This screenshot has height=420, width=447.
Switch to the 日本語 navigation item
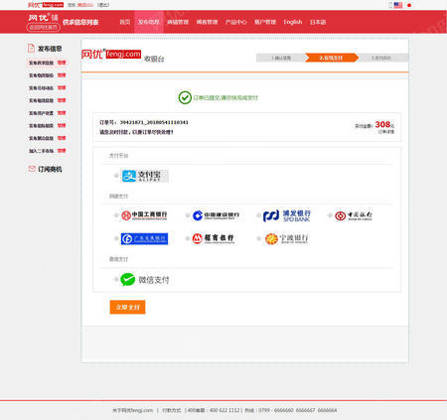click(x=318, y=22)
